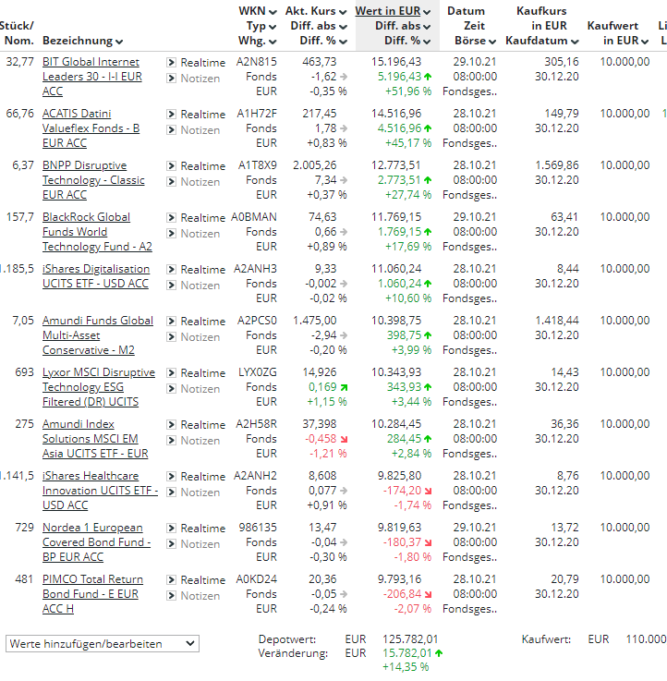Click Realtime arrow icon for ACATIS Datini
667x681 pixels.
[x=172, y=115]
